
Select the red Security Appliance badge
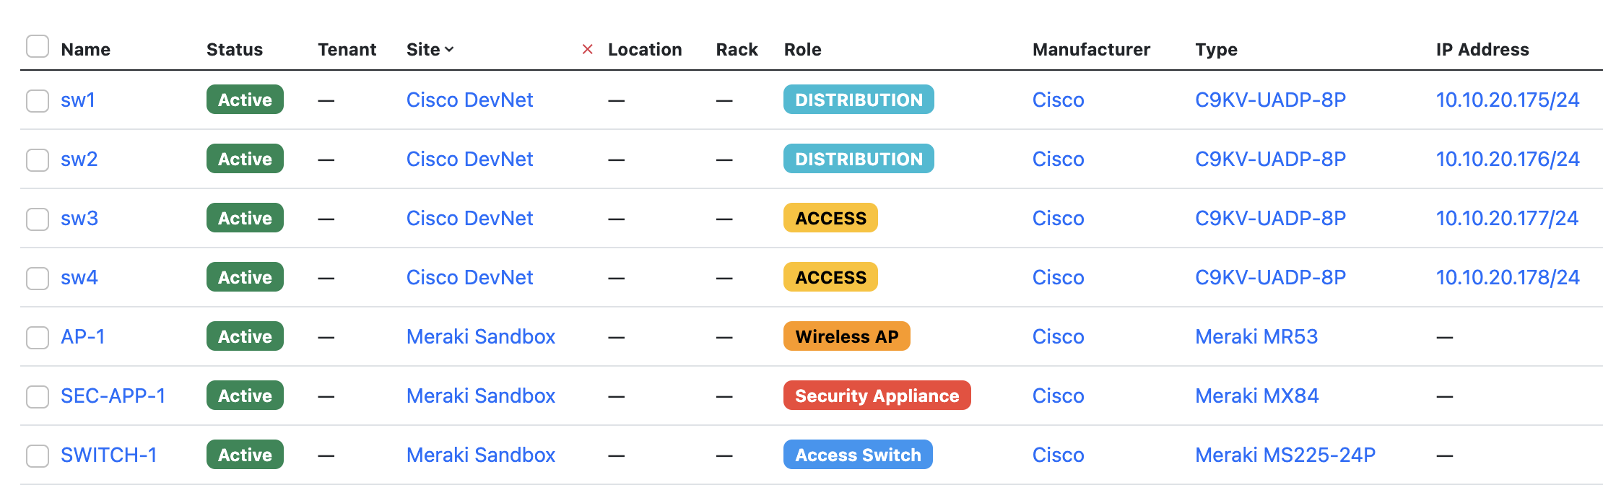point(877,396)
